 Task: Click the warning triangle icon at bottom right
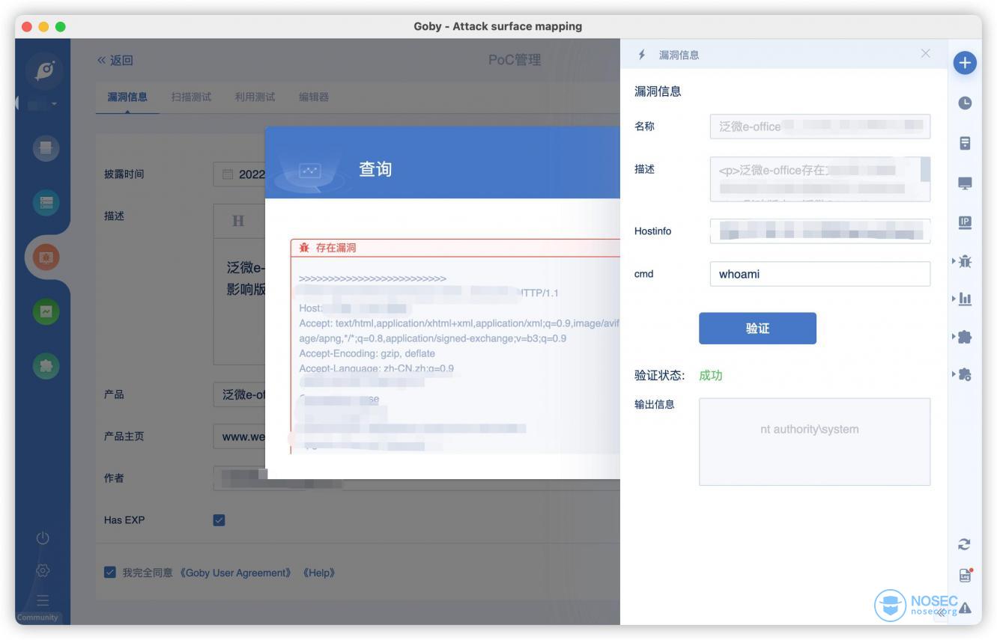tap(966, 607)
